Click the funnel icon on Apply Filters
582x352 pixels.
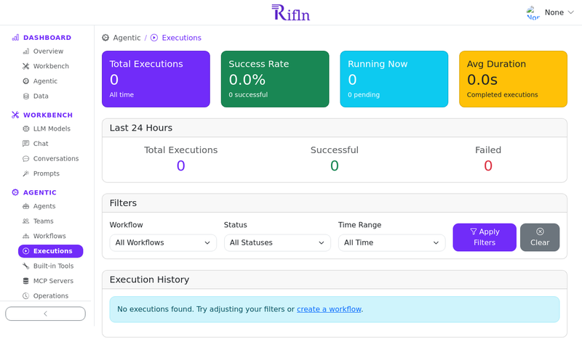[474, 232]
